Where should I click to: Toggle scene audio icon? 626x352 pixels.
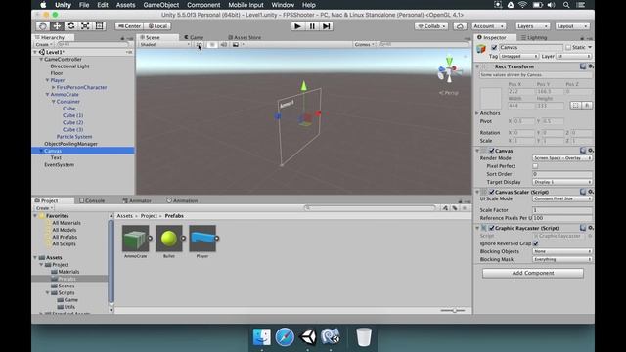[x=224, y=44]
